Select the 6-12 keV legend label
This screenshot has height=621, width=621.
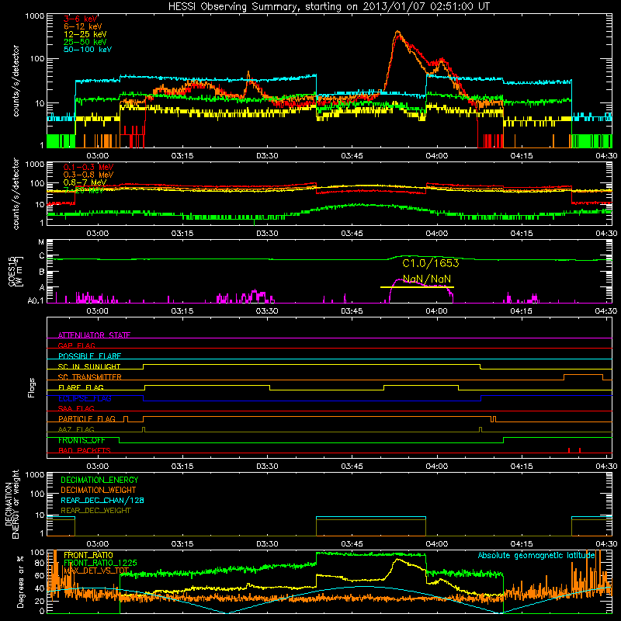[x=83, y=26]
